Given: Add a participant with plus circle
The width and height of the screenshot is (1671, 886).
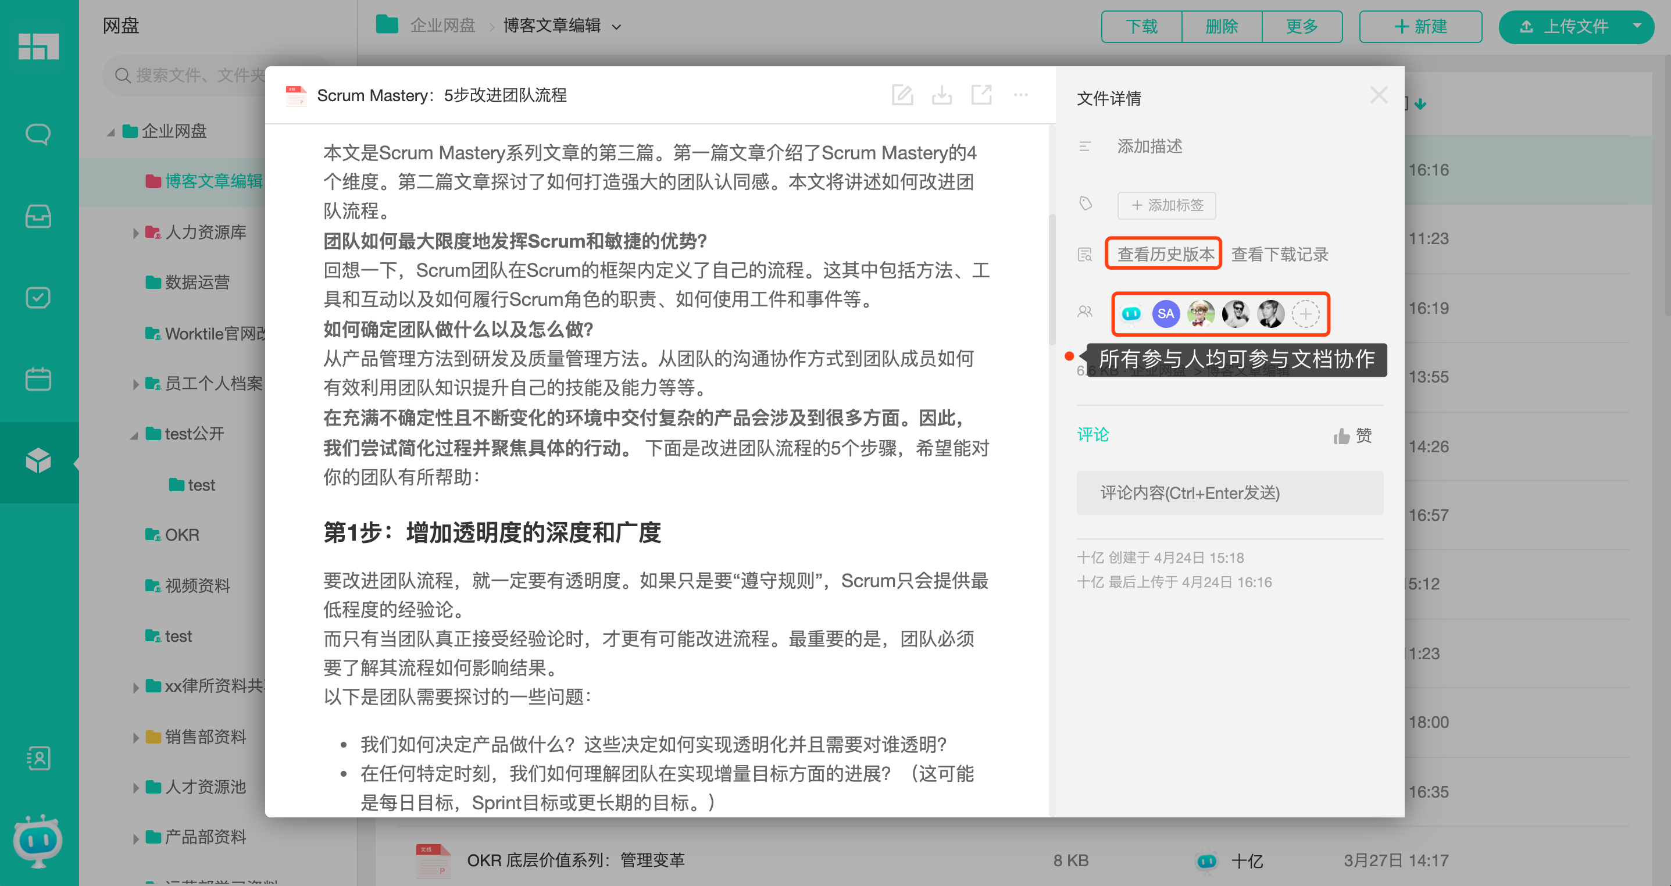Looking at the screenshot, I should pos(1305,314).
